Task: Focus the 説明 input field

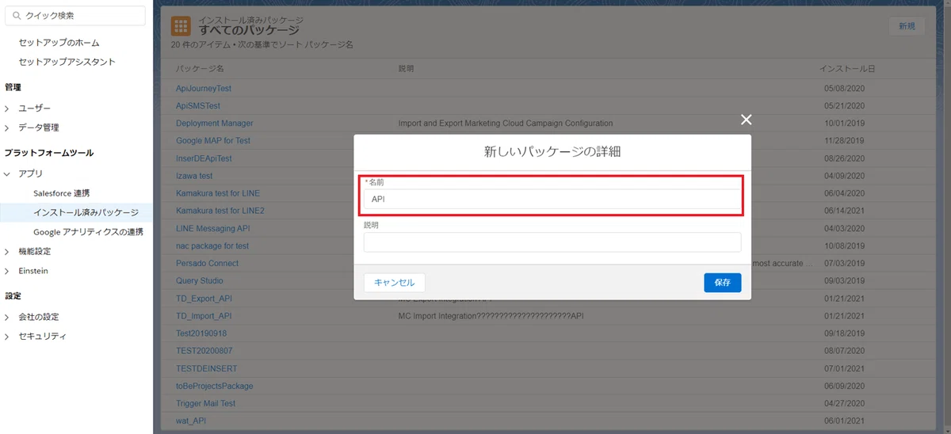Action: coord(552,242)
